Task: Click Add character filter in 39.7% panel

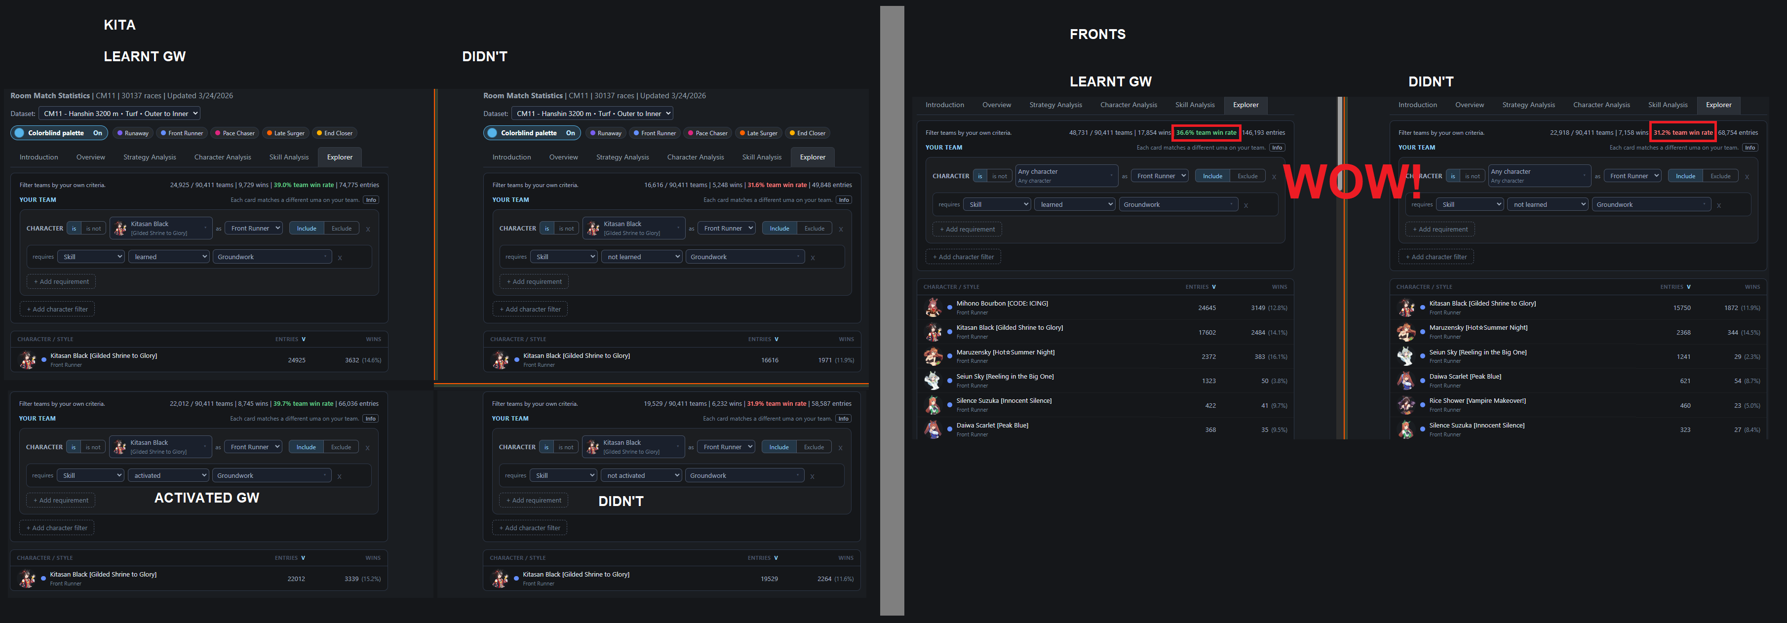Action: click(57, 528)
